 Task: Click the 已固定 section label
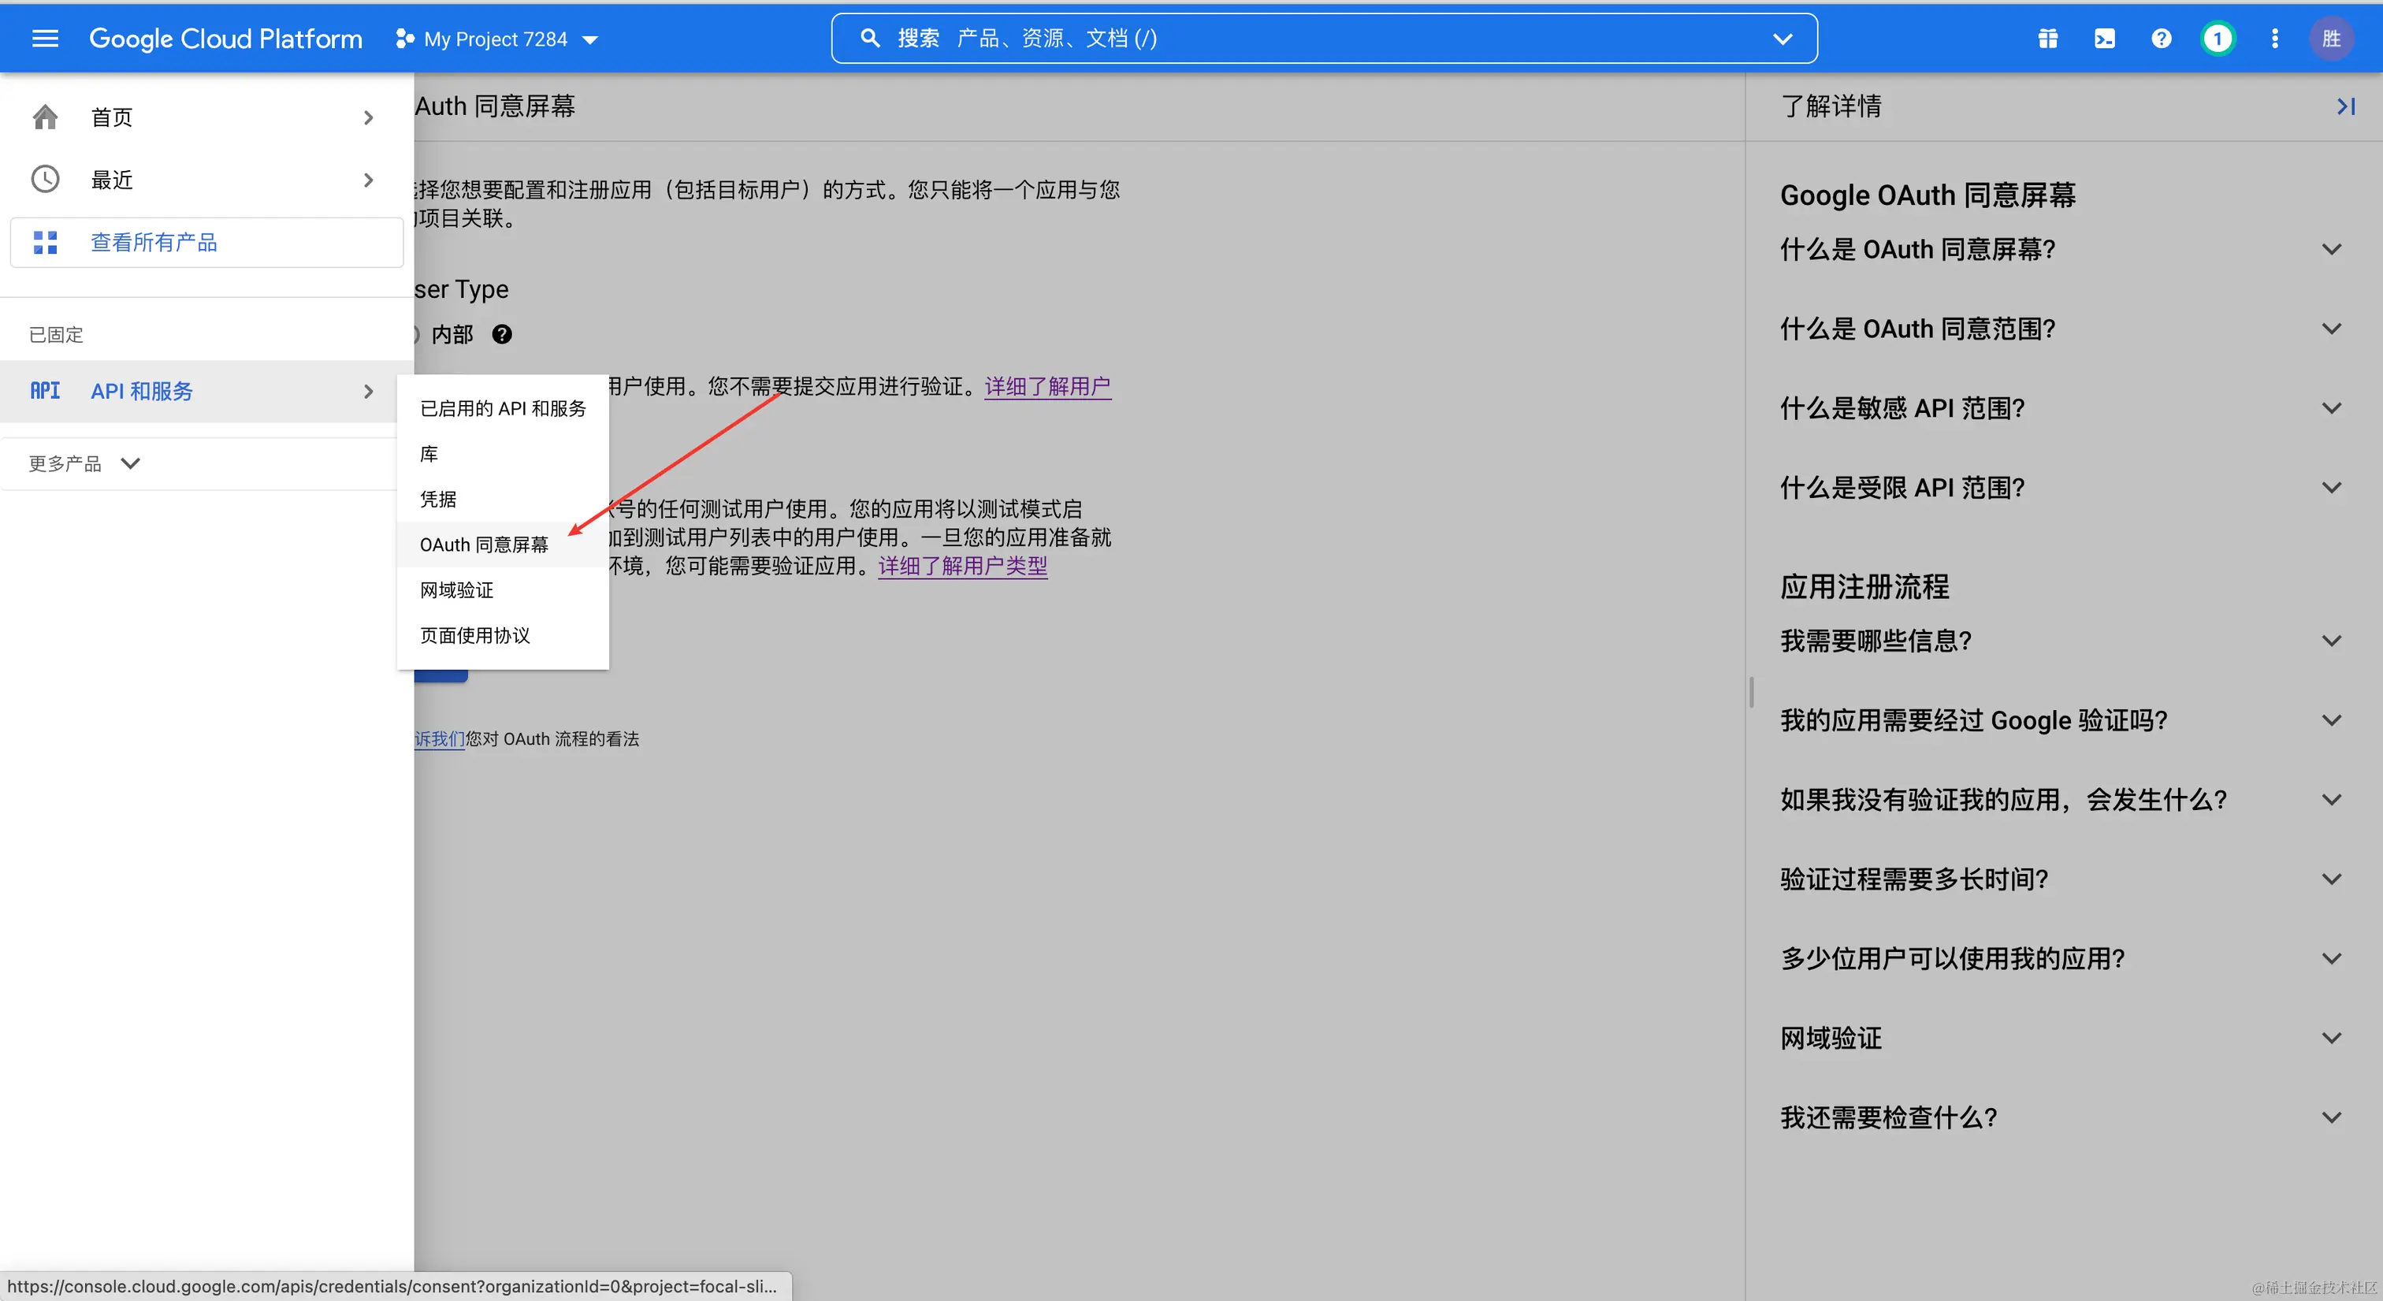coord(55,335)
